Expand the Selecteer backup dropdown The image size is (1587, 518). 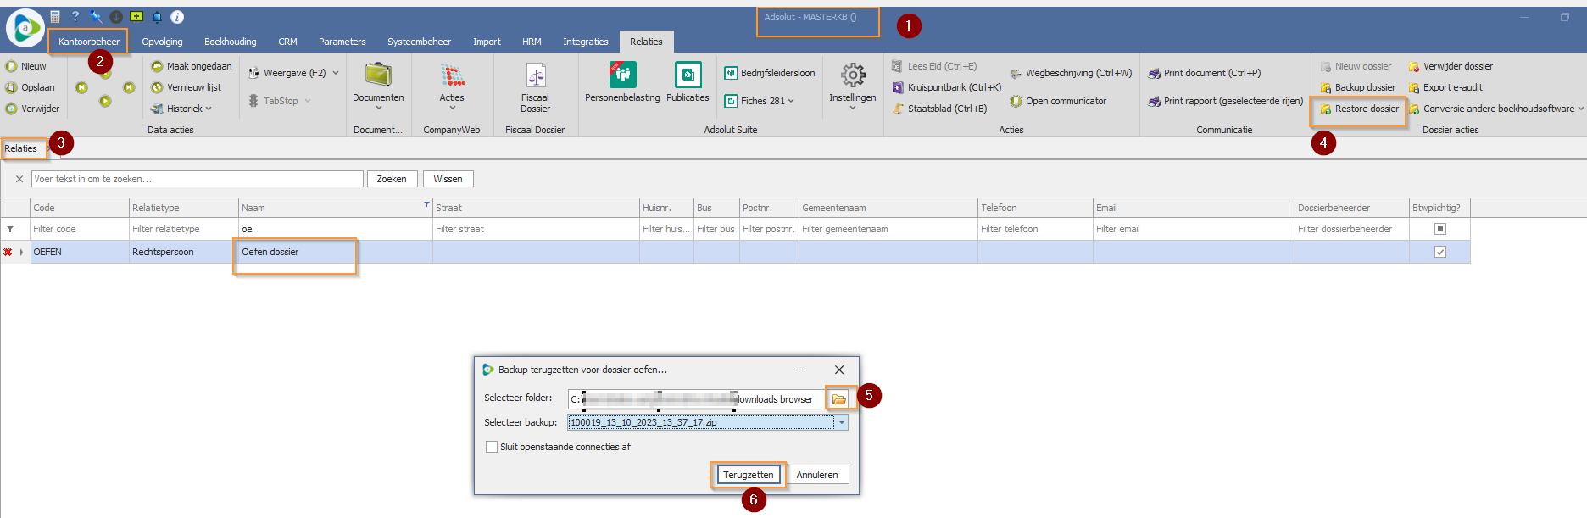coord(841,422)
